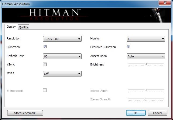Open the Resolution dropdown
This screenshot has height=120, width=173.
click(x=62, y=39)
